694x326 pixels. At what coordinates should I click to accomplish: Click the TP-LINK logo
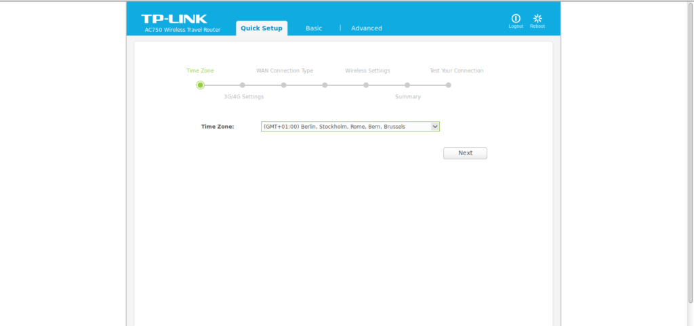tap(174, 18)
